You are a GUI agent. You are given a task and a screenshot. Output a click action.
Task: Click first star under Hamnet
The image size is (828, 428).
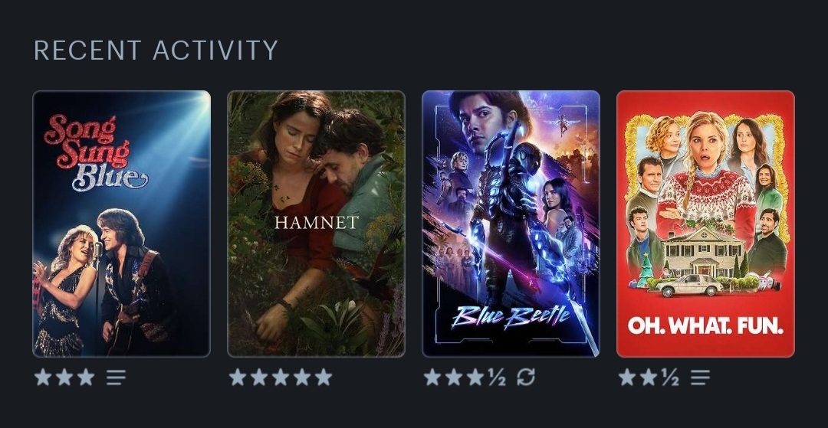238,377
